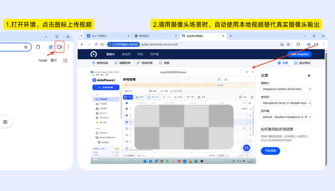
Task: Open the Gmail link
Action: click(43, 61)
